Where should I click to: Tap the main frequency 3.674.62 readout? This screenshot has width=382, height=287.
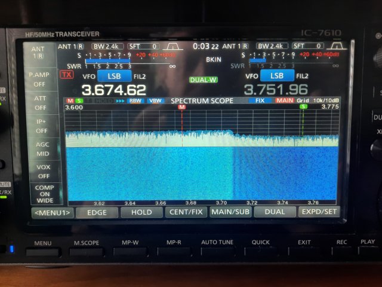(113, 90)
